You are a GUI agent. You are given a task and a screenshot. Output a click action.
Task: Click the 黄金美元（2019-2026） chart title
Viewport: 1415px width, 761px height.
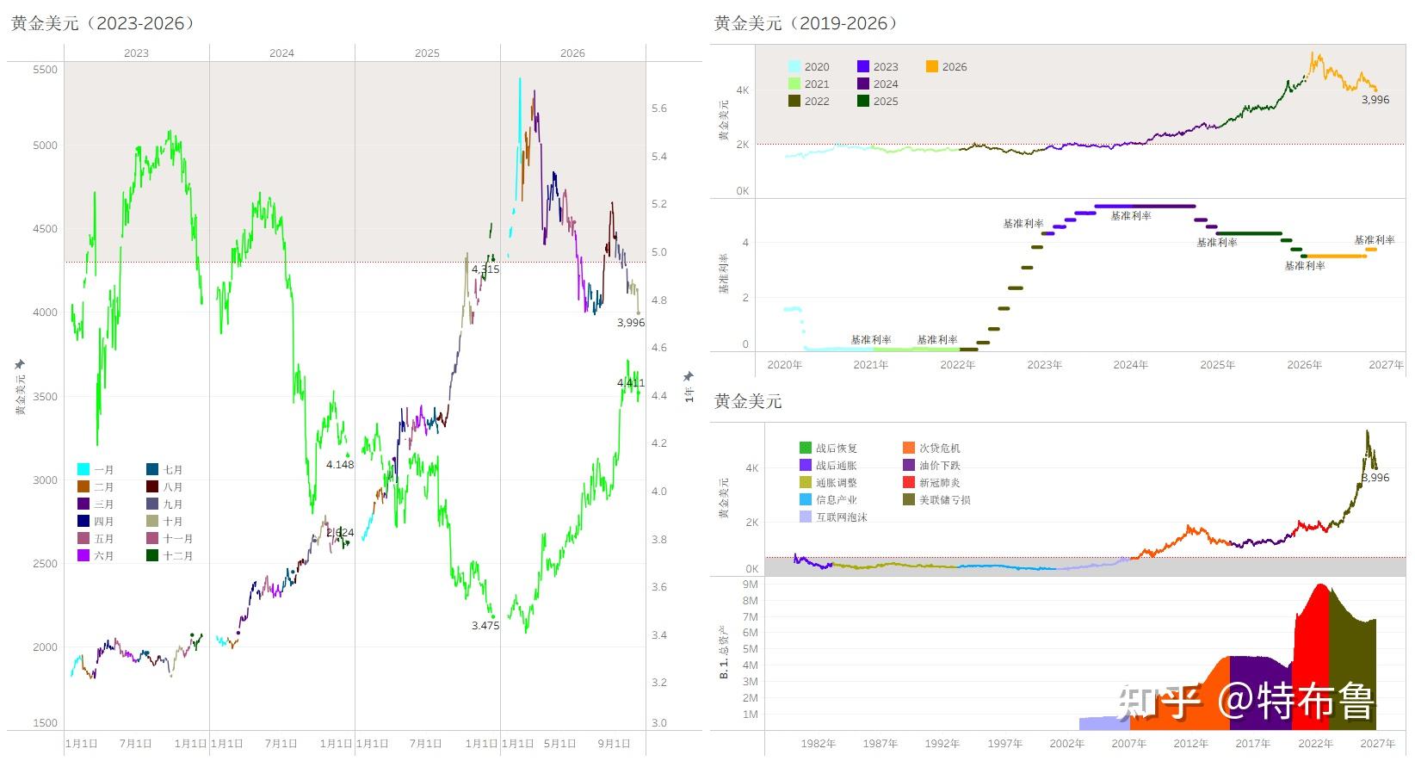pyautogui.click(x=809, y=23)
